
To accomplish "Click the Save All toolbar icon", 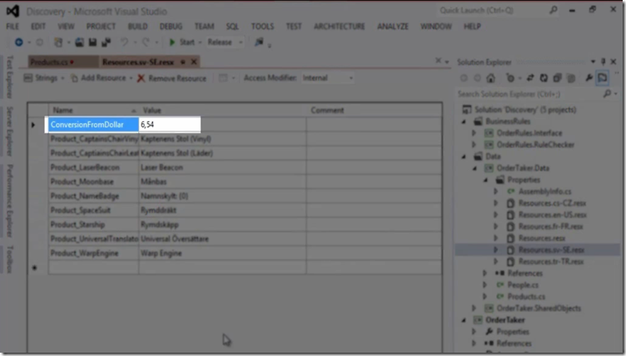I will (x=107, y=42).
